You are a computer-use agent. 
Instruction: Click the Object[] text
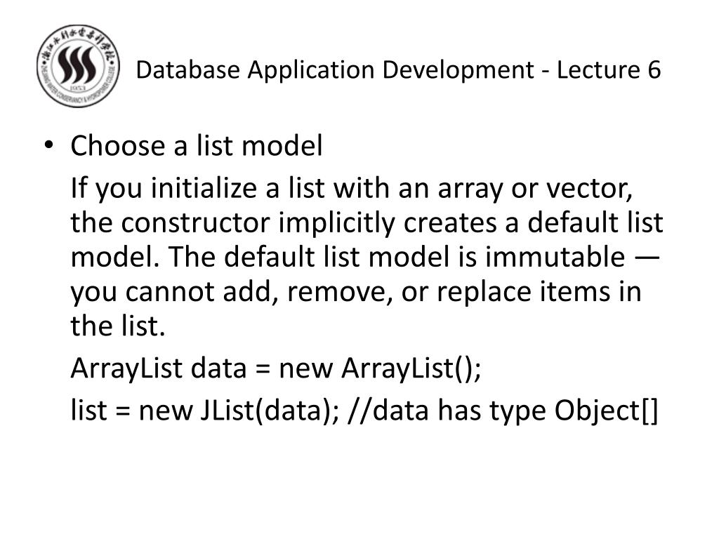pyautogui.click(x=606, y=410)
